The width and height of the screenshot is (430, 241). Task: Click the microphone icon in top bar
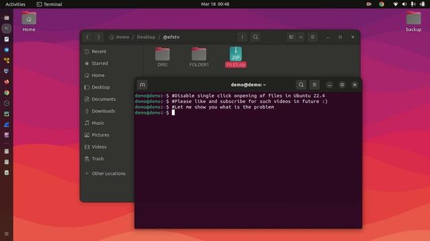[413, 4]
